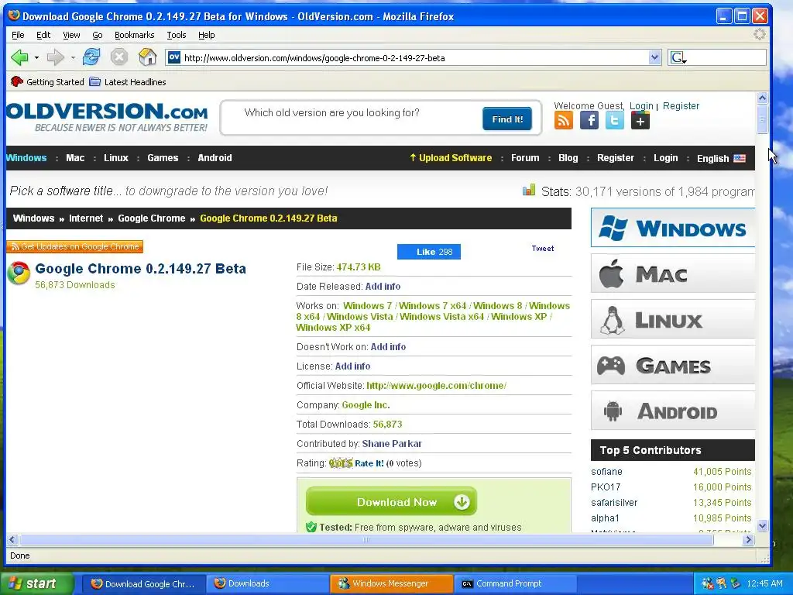This screenshot has height=595, width=793.
Task: Click the green Back arrow button
Action: 20,57
